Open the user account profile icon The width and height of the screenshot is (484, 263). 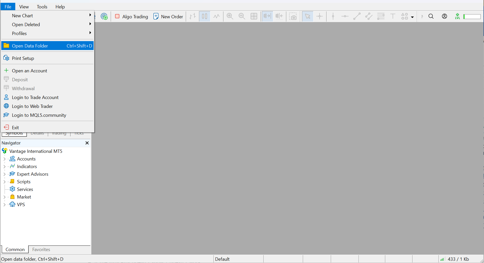click(445, 17)
